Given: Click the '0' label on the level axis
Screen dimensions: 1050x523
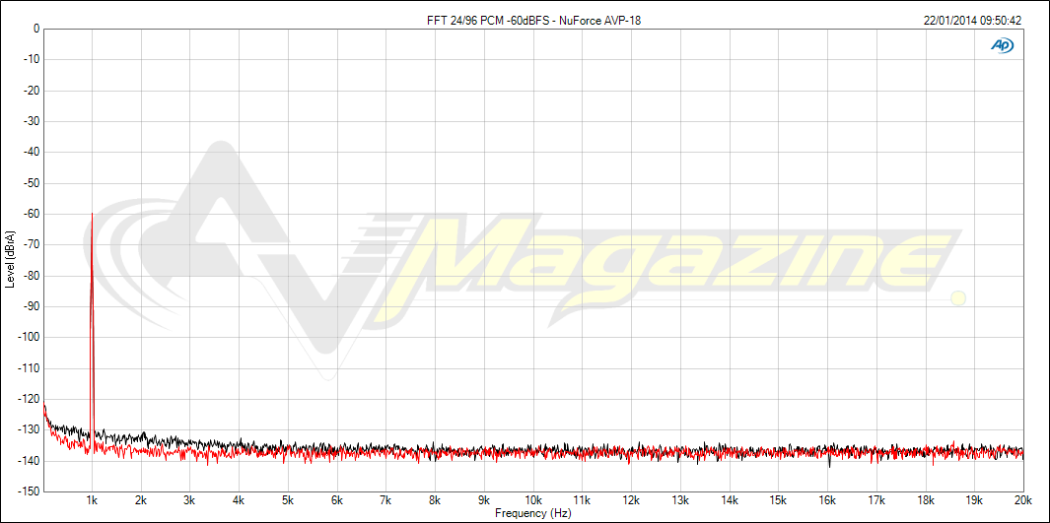Looking at the screenshot, I should pos(36,29).
